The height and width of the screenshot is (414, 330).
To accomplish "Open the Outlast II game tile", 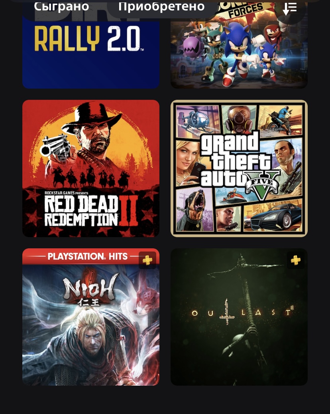I will [x=239, y=317].
